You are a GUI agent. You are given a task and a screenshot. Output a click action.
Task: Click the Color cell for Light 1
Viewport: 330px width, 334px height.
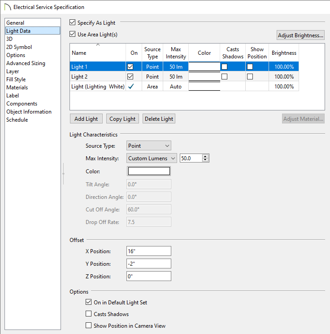tap(204, 67)
